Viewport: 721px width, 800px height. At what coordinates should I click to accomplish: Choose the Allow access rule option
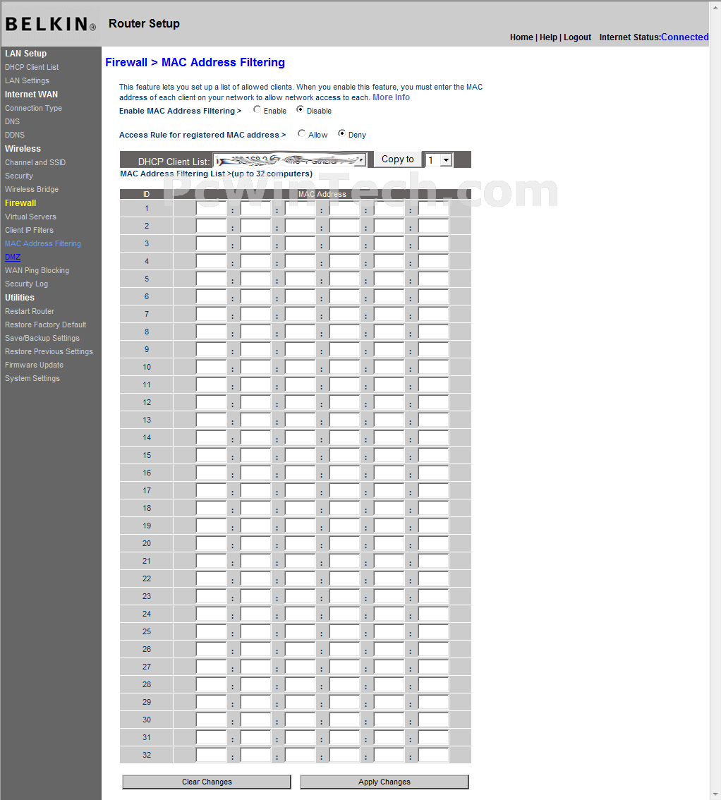click(301, 133)
